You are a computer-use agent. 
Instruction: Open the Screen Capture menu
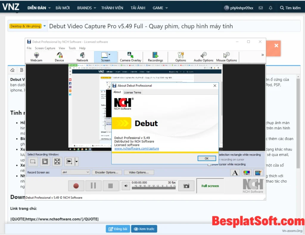[45, 48]
